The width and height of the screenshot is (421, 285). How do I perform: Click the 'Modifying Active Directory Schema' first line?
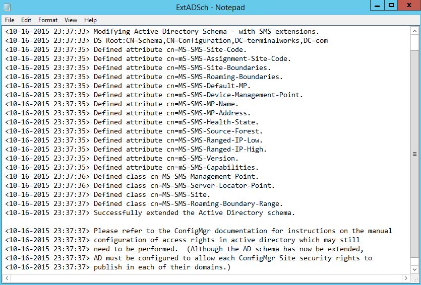tap(162, 31)
